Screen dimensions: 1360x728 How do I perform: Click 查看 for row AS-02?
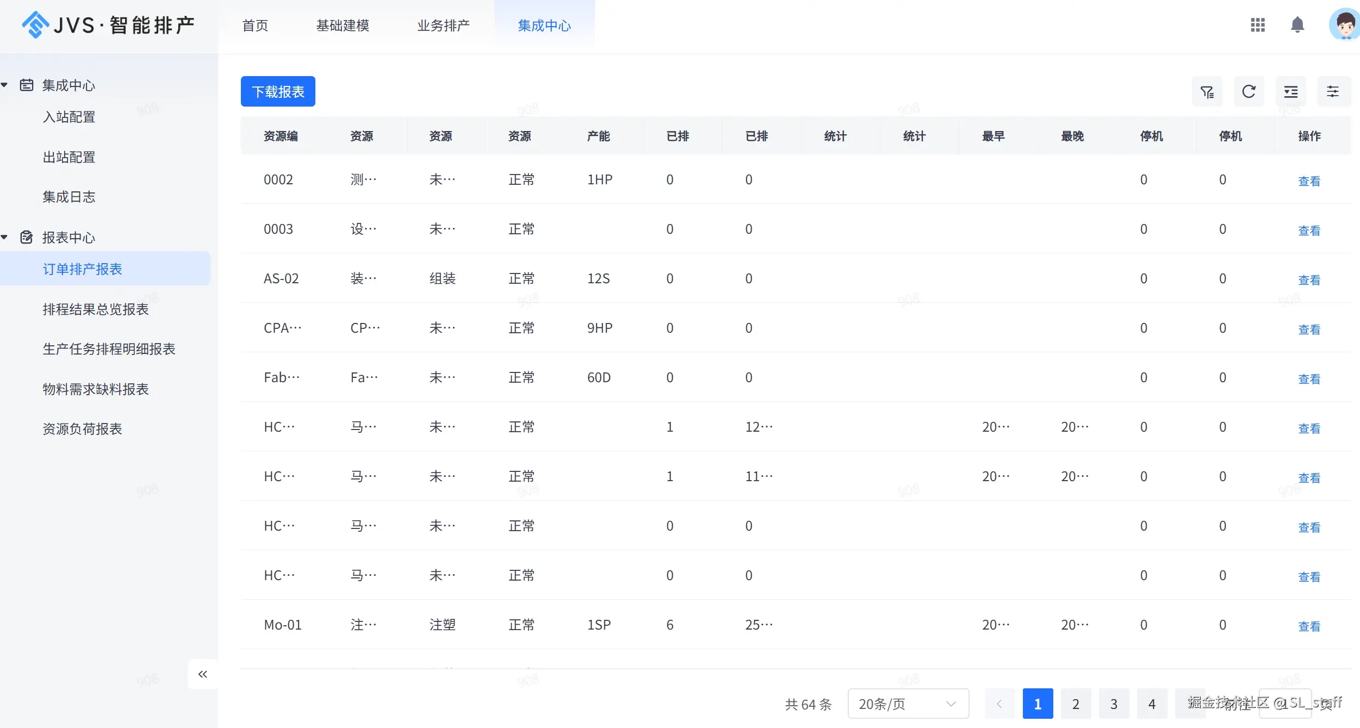[1309, 280]
